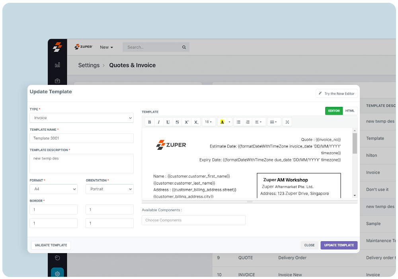Image resolution: width=398 pixels, height=279 pixels.
Task: Click 'Zuper AM Workshop' heading in template
Action: [285, 180]
